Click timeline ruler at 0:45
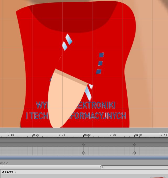The height and width of the screenshot is (178, 168). tap(164, 135)
